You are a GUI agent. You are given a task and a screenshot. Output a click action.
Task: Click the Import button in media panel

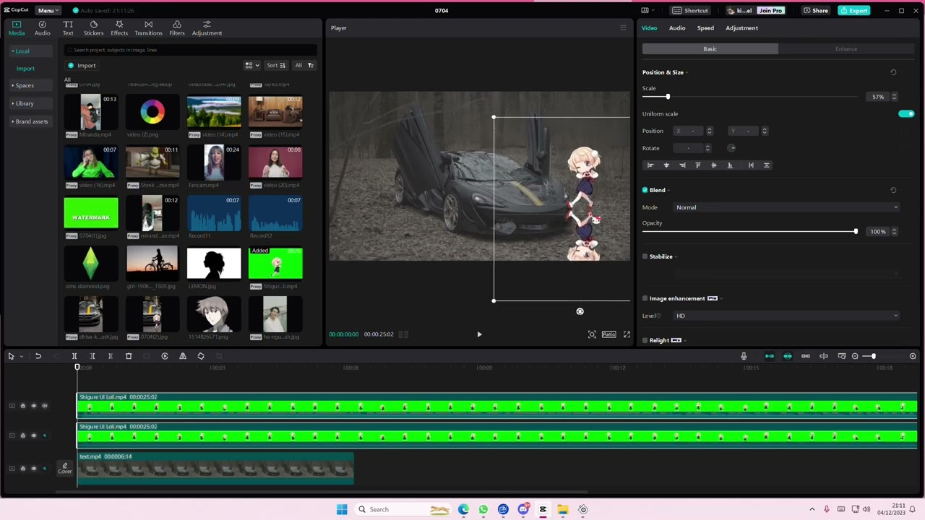click(x=82, y=66)
